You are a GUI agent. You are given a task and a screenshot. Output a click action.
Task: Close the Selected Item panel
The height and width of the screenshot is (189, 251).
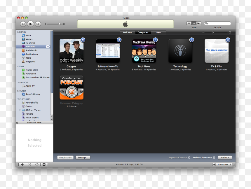coord(17,123)
